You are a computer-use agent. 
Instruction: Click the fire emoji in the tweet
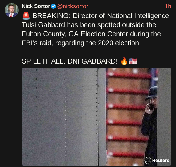pyautogui.click(x=124, y=61)
